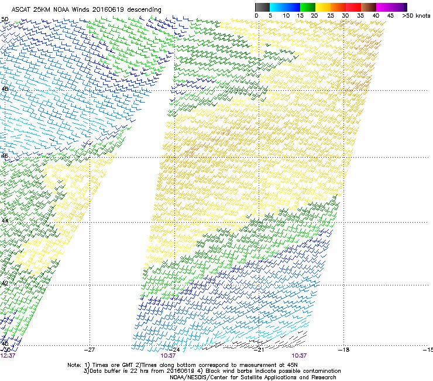
Task: Click the gray 0-5 knots color swatch
Action: [x=262, y=7]
